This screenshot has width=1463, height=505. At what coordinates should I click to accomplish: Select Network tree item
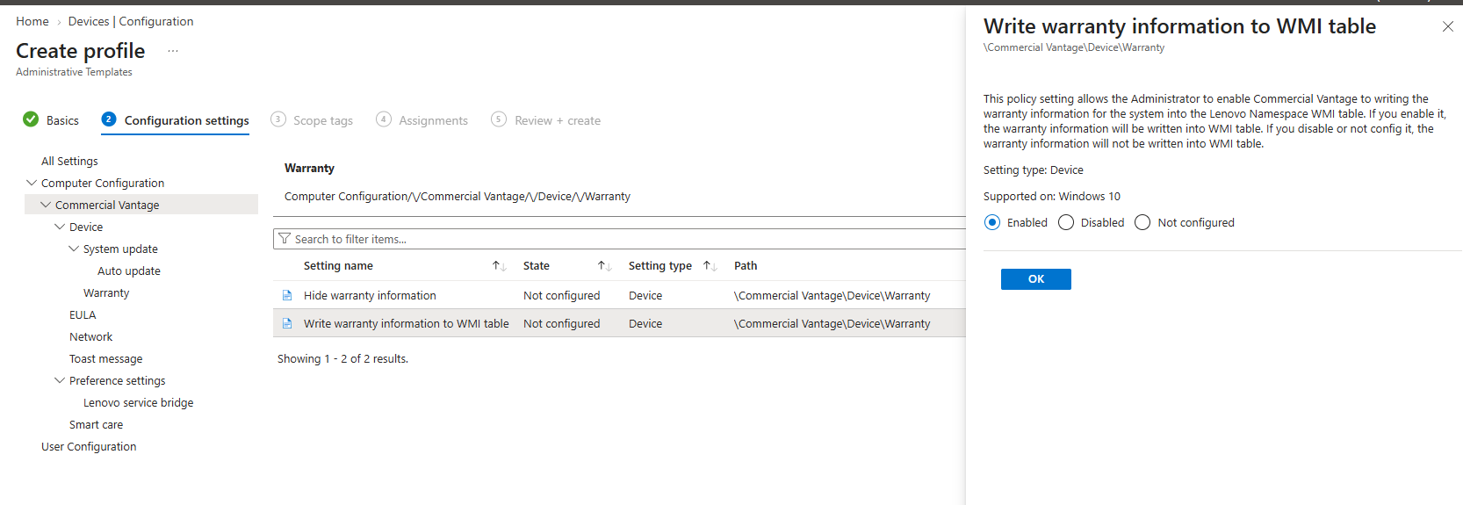91,337
